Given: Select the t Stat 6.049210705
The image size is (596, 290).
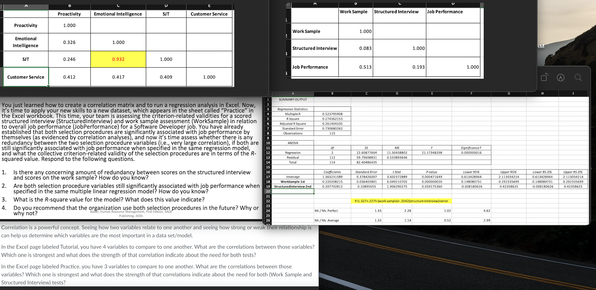Looking at the screenshot, I should 397,182.
